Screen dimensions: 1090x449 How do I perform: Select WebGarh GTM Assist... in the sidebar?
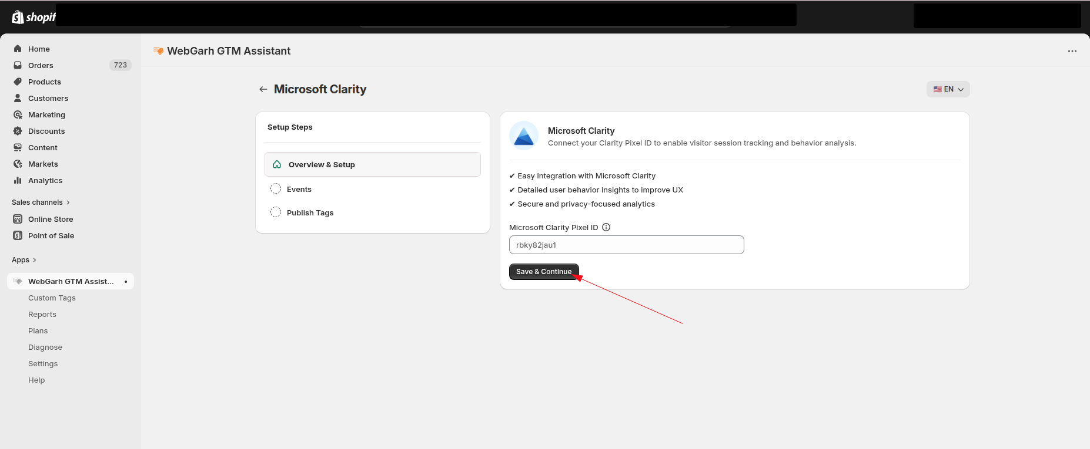coord(71,281)
